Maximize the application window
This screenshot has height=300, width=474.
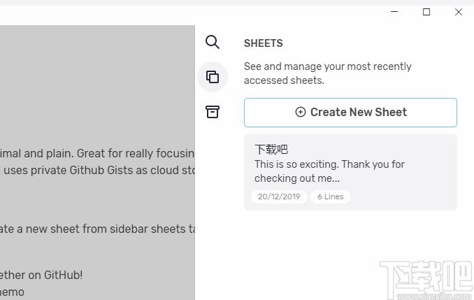pos(426,12)
